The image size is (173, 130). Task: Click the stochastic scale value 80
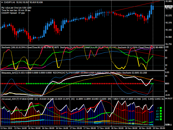click(166, 50)
